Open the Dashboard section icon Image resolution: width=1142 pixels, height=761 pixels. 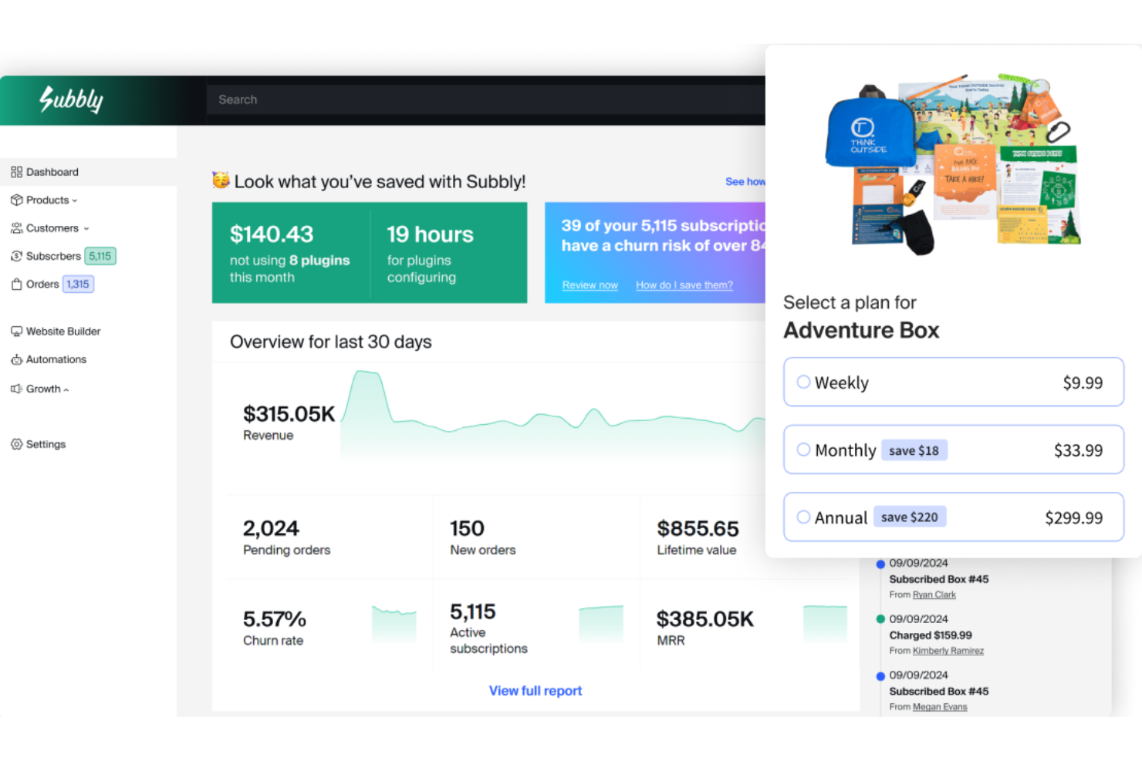click(x=16, y=171)
